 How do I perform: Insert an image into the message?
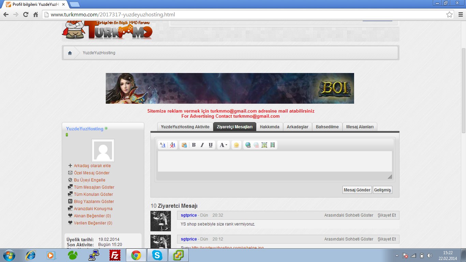264,145
